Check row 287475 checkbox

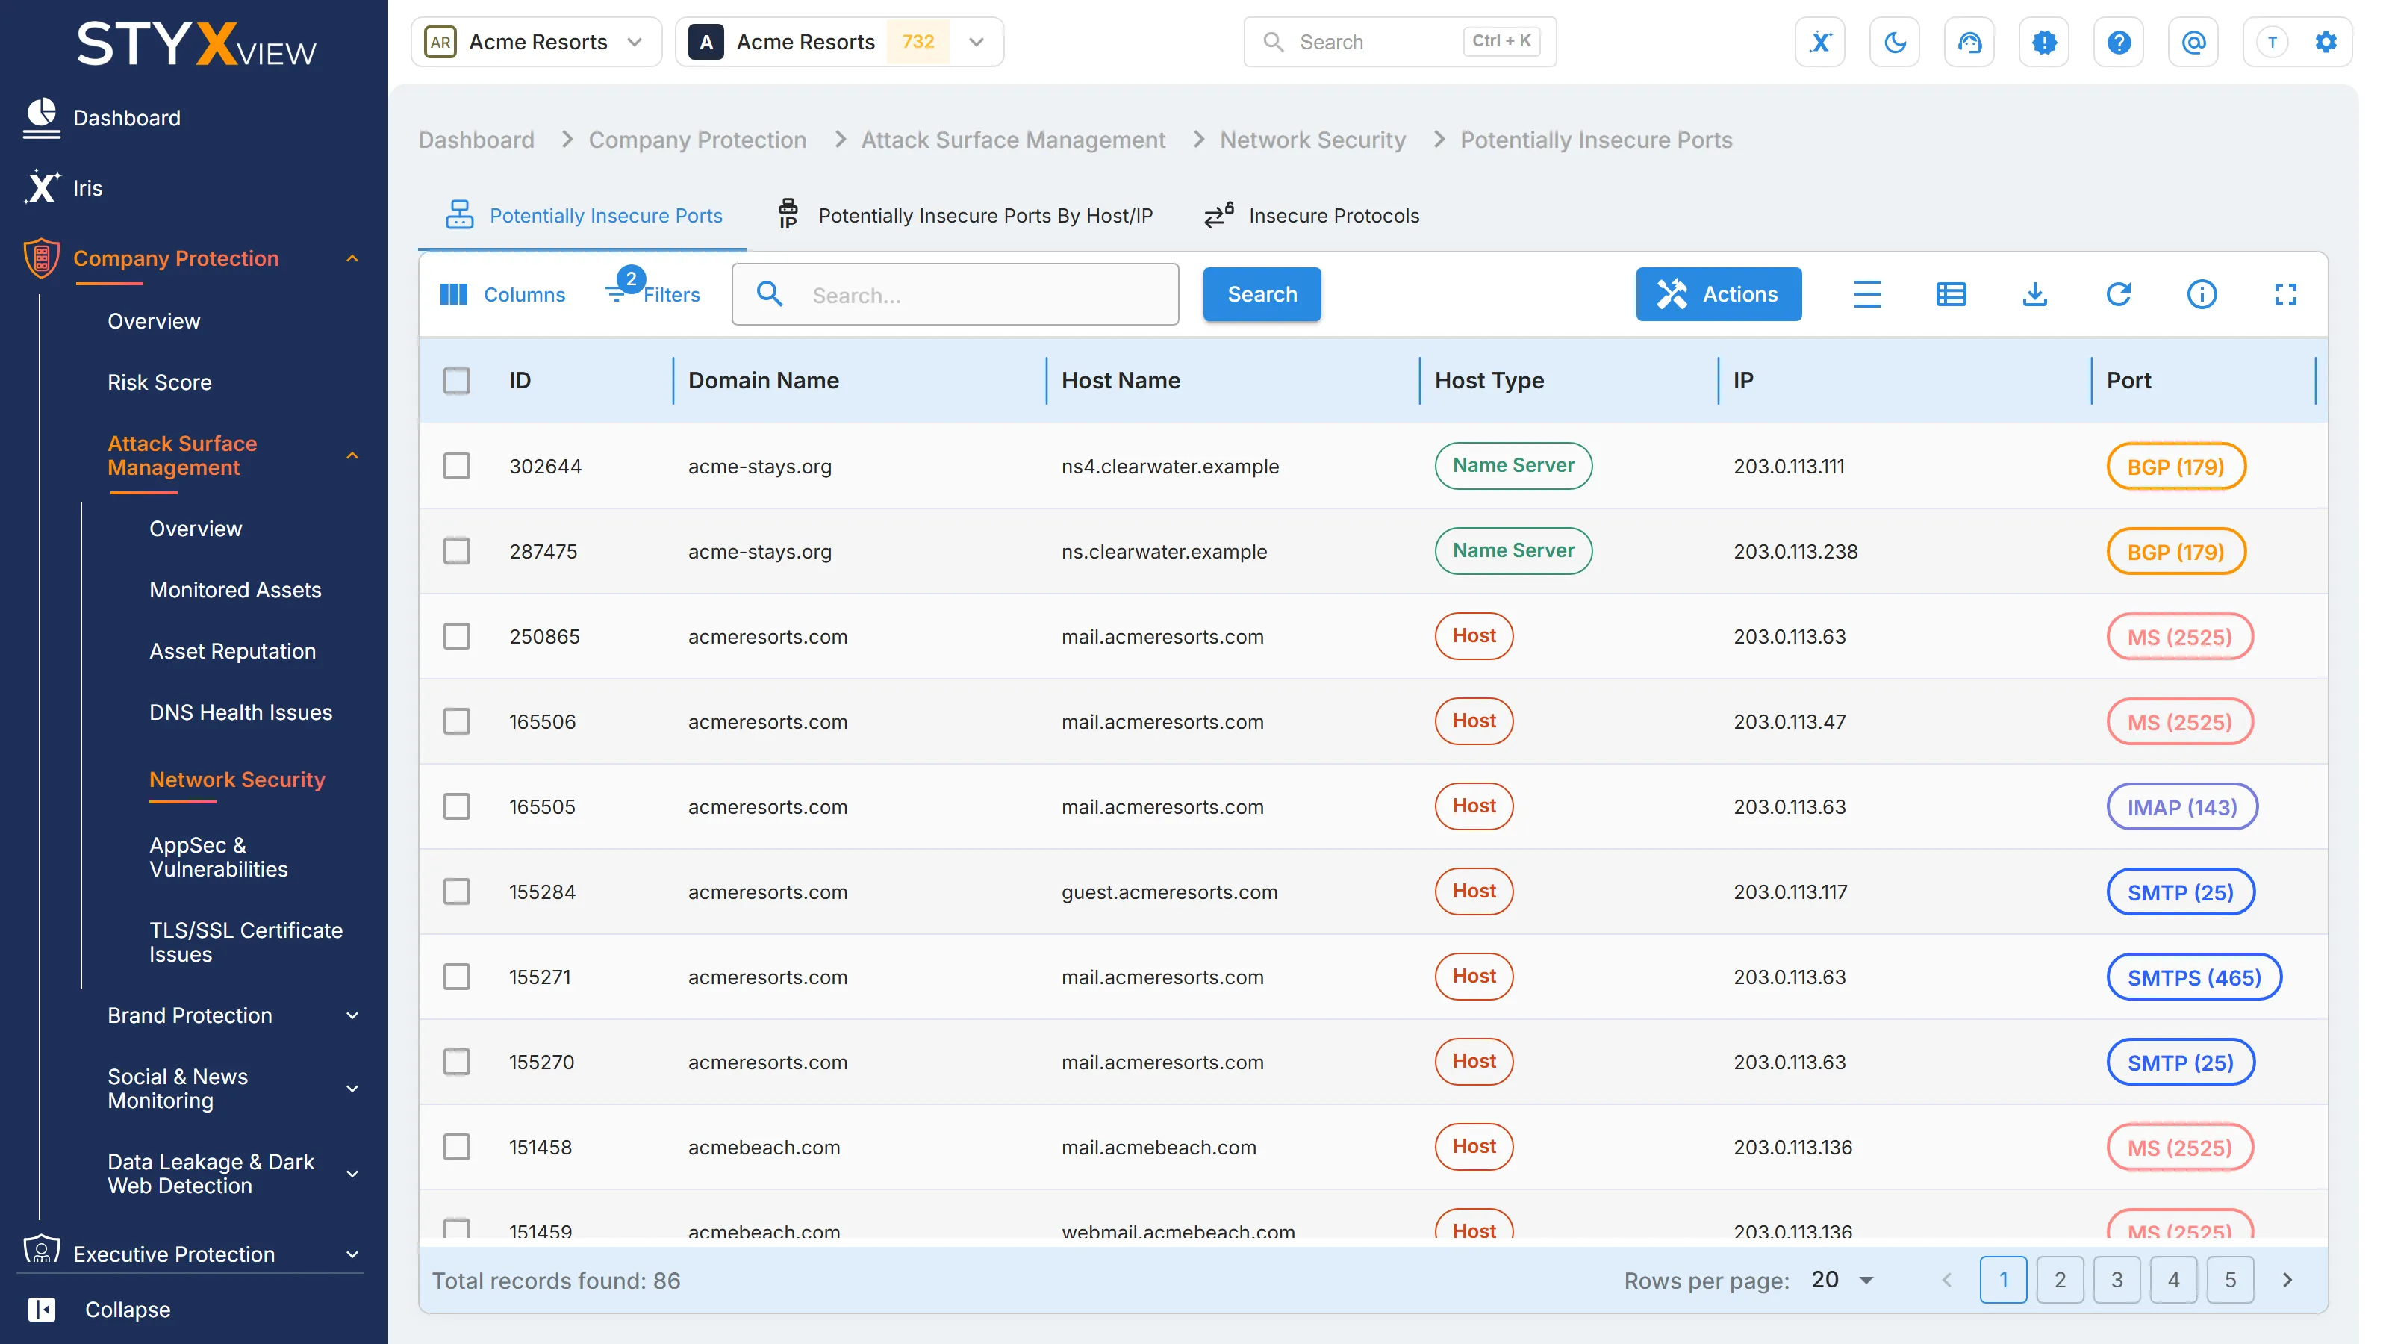tap(456, 551)
